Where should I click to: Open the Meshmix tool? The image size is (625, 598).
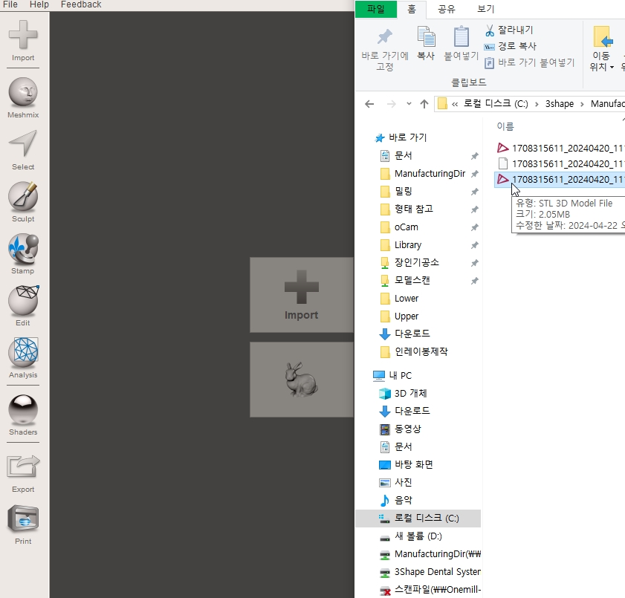click(x=23, y=98)
